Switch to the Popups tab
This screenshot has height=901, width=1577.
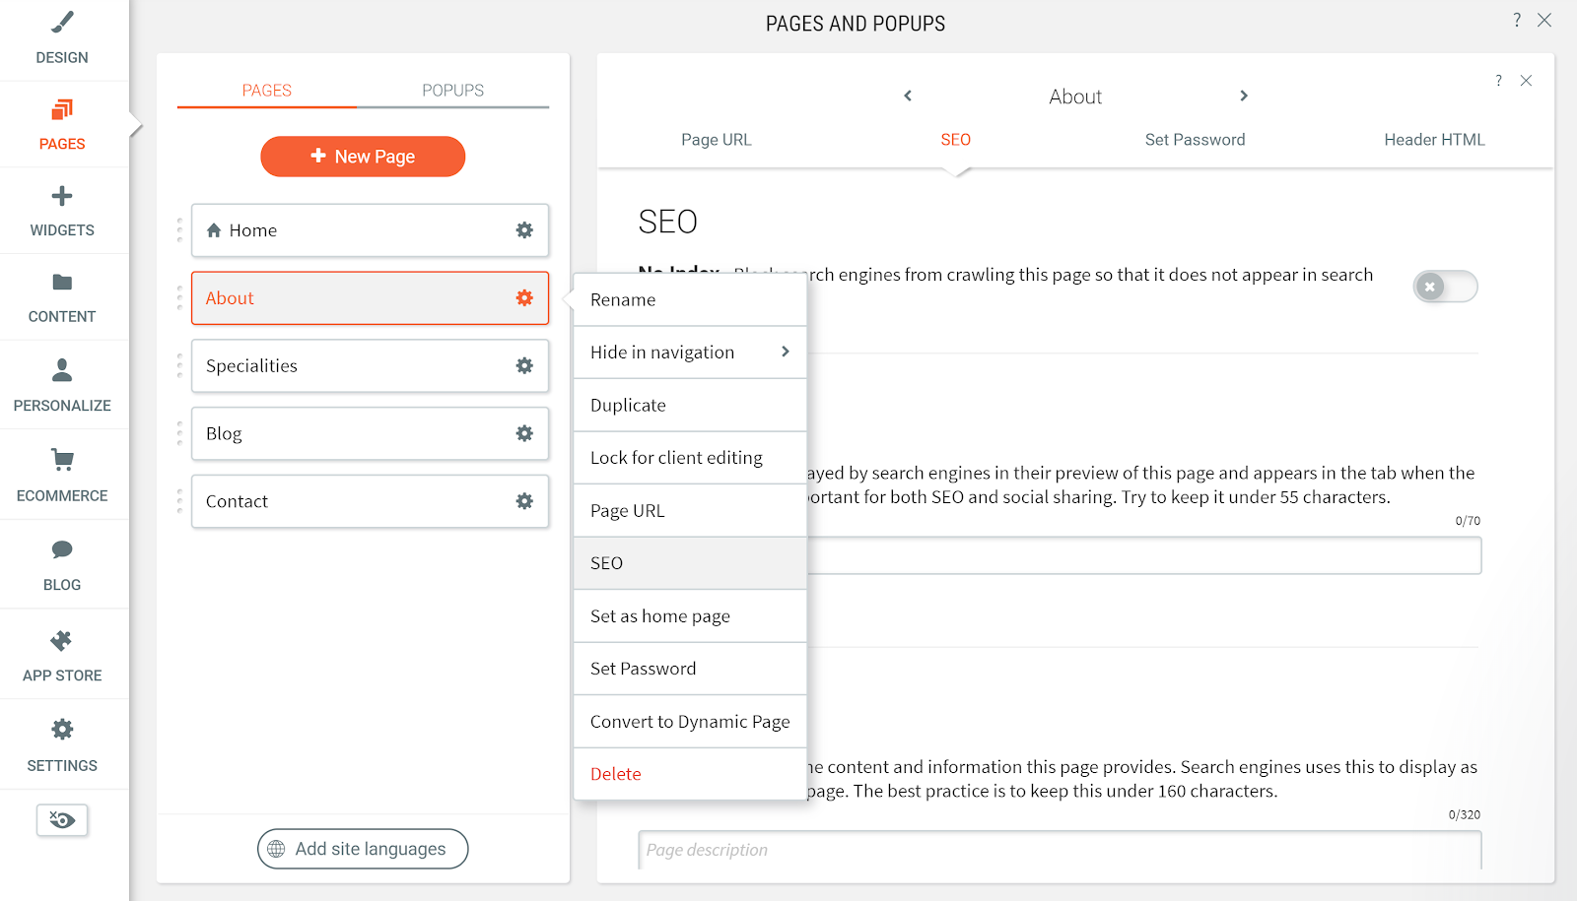452,90
